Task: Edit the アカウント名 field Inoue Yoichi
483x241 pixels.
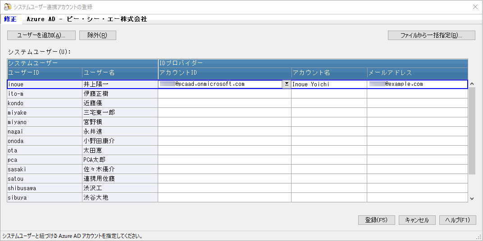Action: point(329,84)
